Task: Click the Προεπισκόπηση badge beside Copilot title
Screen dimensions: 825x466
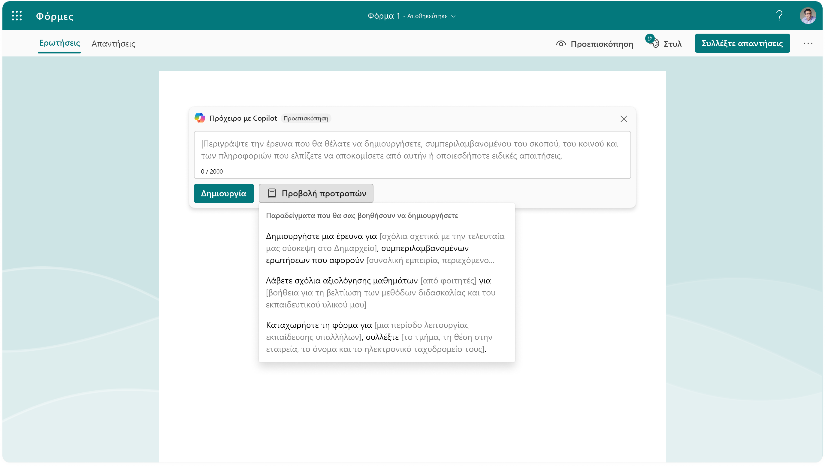Action: (306, 119)
